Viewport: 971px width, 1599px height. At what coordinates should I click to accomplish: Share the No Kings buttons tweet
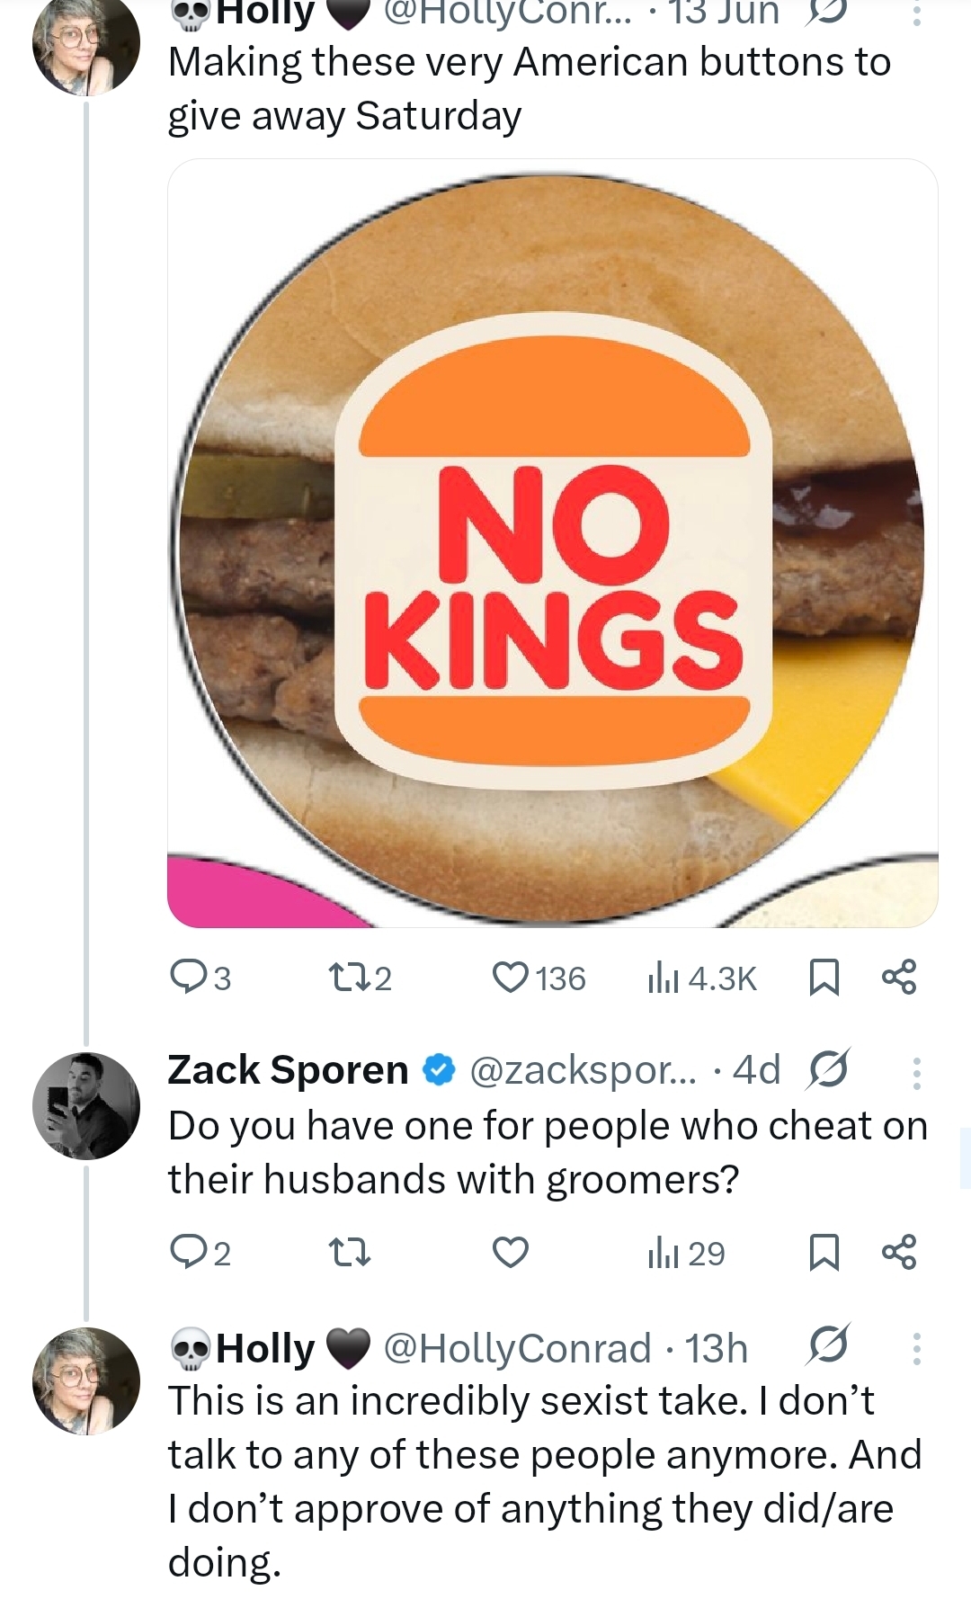[899, 978]
